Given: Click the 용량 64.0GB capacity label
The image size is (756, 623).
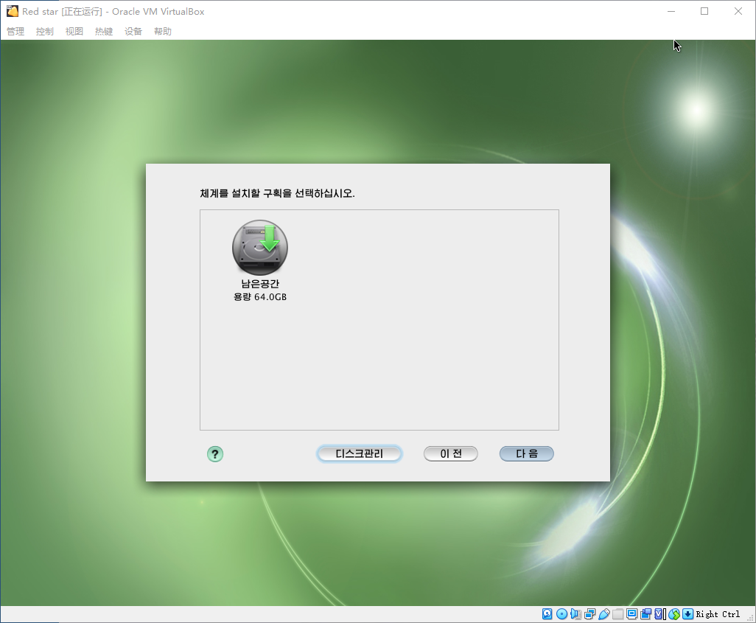Looking at the screenshot, I should (x=260, y=297).
